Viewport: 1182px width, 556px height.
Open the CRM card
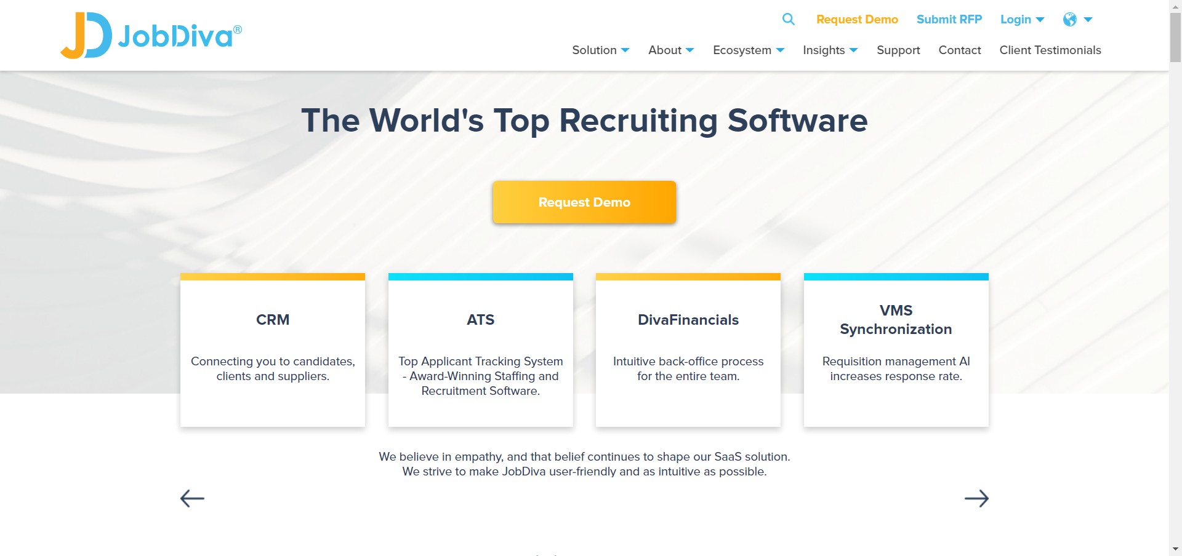coord(273,350)
